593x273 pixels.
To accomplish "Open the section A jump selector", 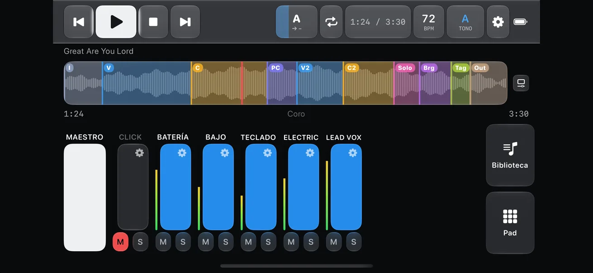I will point(297,22).
